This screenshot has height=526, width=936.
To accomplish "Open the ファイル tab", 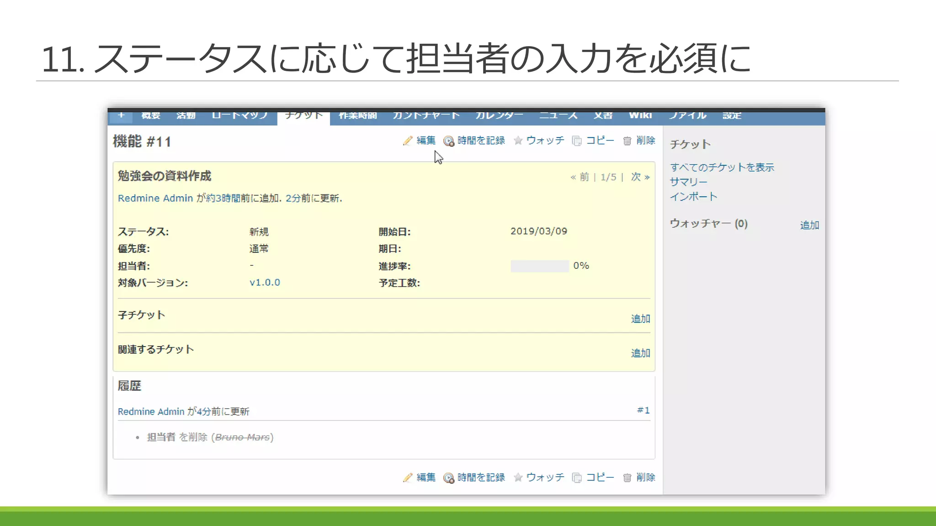I will pos(687,116).
